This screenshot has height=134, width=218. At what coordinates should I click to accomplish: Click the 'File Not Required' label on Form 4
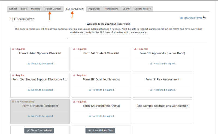pos(25,102)
